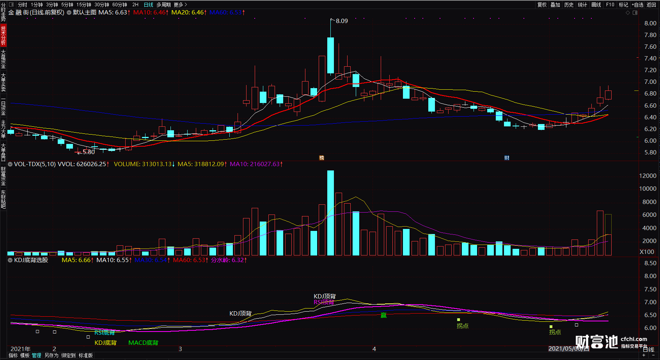Screen dimensions: 660x360
Task: Click the 2021/05/06 date marker
Action: (x=569, y=349)
